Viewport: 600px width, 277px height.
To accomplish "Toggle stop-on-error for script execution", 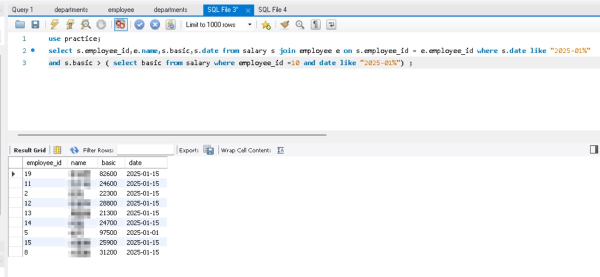I will [120, 24].
